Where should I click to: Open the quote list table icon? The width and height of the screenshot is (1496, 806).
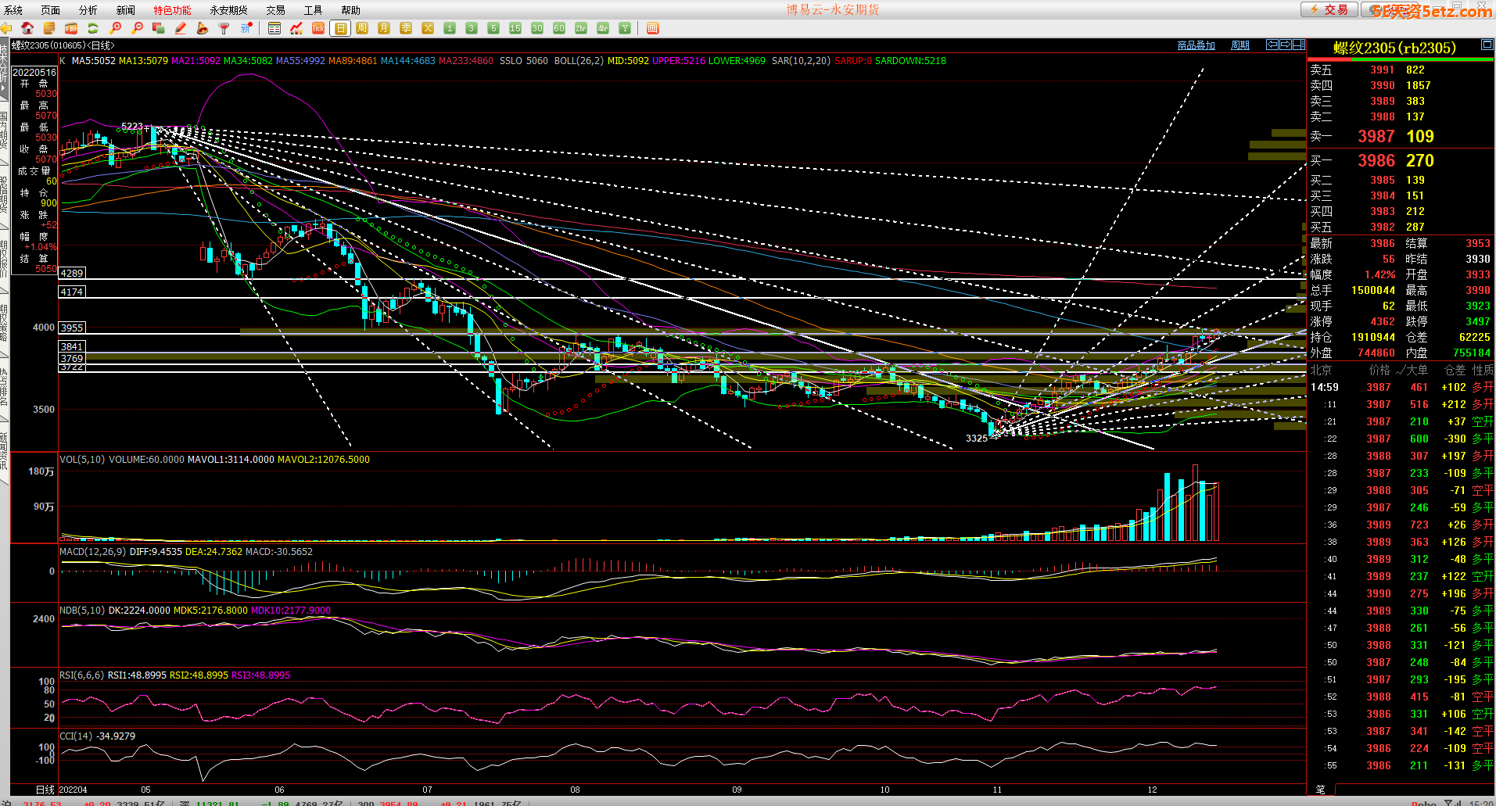click(x=274, y=28)
